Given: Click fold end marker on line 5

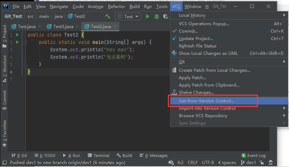Looking at the screenshot, I should pyautogui.click(x=26, y=65).
